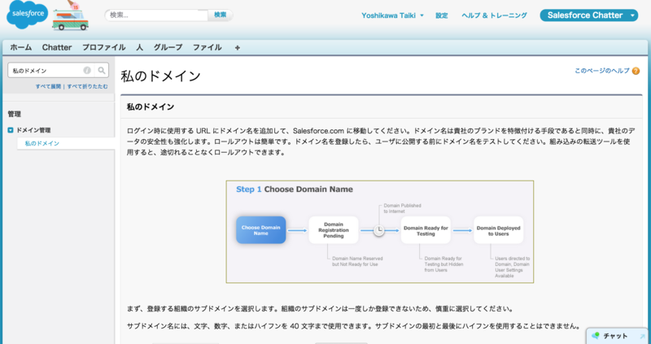Click the chat bubble icon
The width and height of the screenshot is (651, 344).
pyautogui.click(x=596, y=335)
